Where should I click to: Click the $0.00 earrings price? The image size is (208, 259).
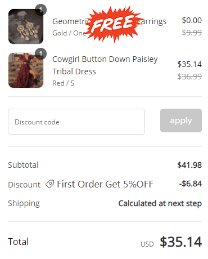pos(192,20)
